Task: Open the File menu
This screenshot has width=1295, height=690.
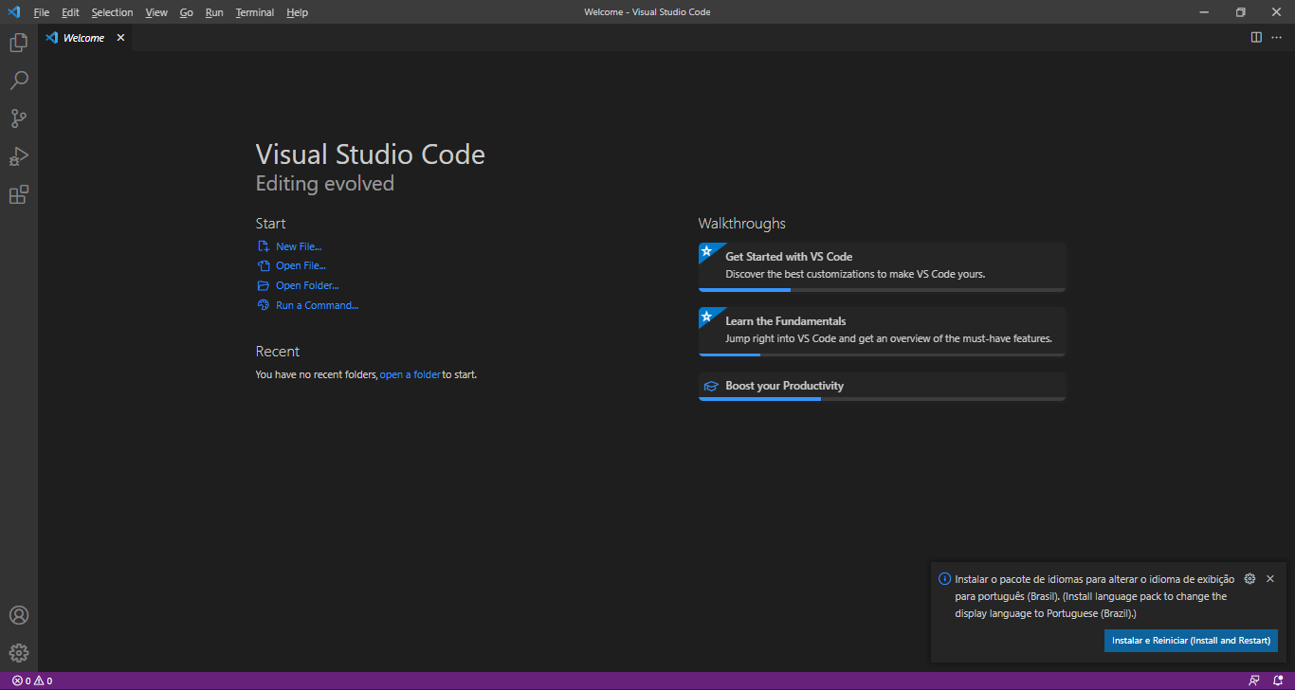Action: [x=41, y=12]
